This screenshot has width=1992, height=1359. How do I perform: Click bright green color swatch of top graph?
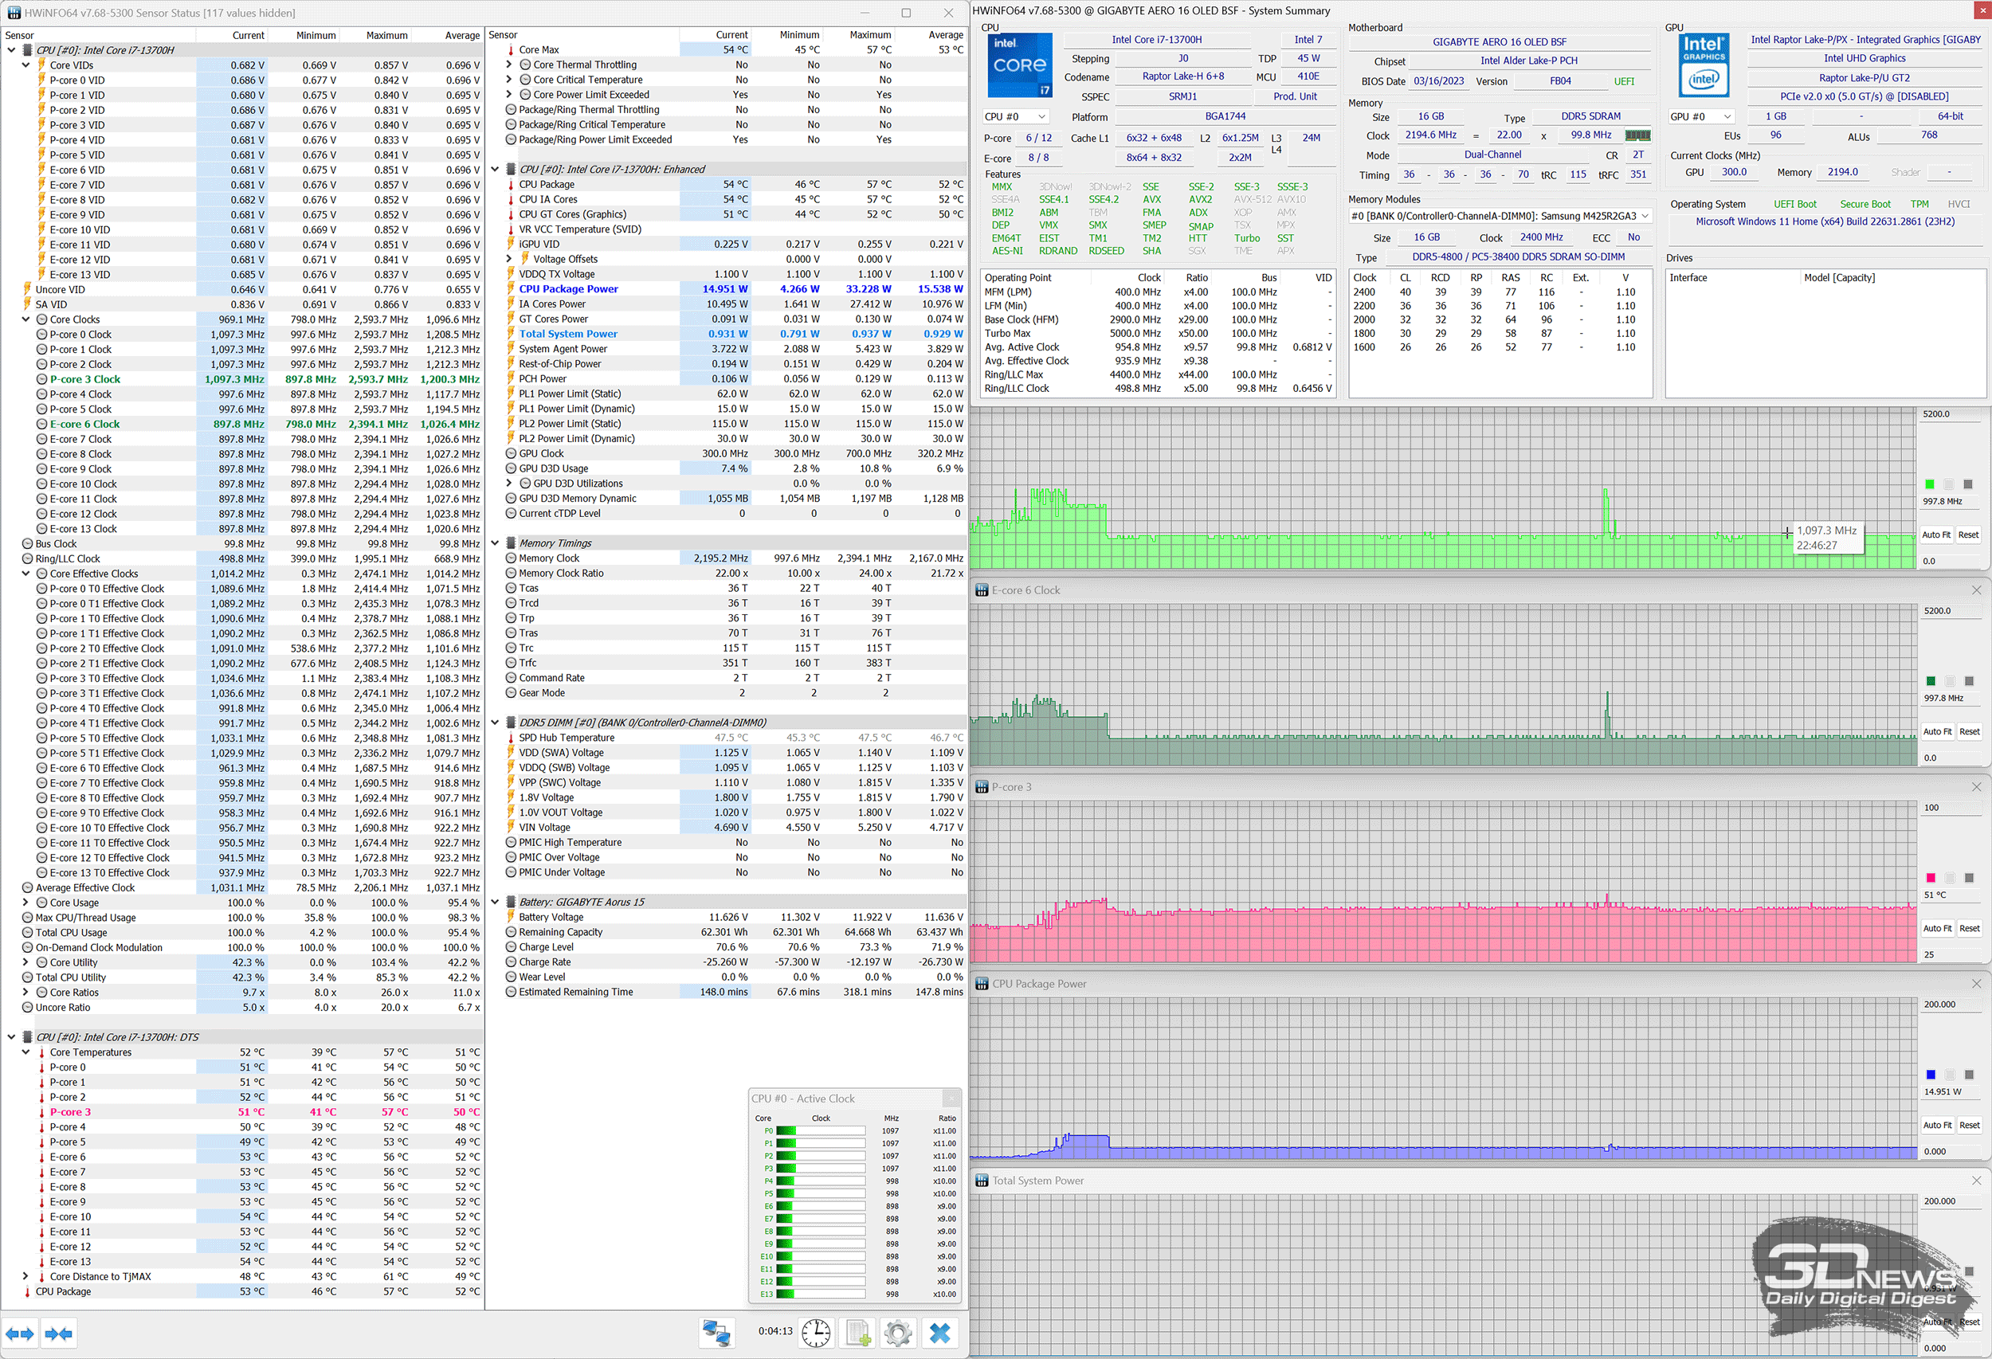(x=1929, y=484)
